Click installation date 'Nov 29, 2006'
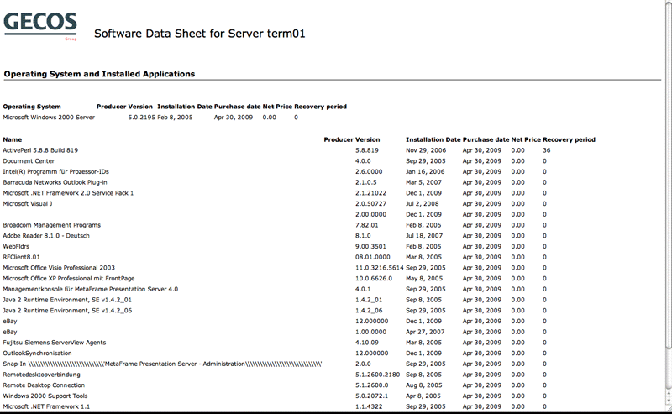 pos(426,150)
